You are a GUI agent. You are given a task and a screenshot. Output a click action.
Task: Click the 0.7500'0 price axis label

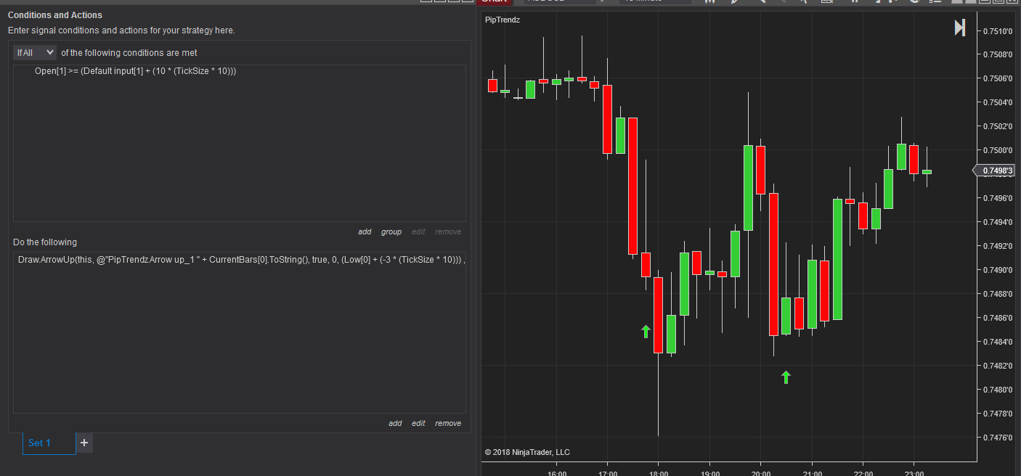996,150
